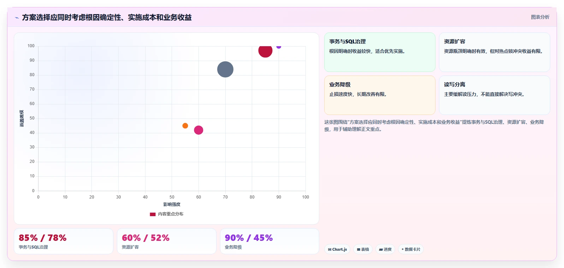Toggle the 内容重点分布 legend swatch
This screenshot has height=268, width=564.
click(153, 214)
